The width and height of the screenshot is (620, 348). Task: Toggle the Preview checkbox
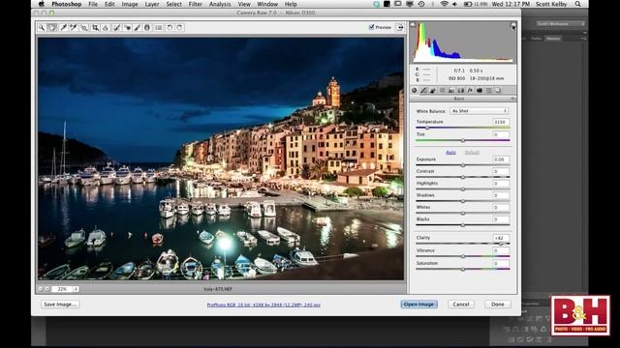[371, 27]
